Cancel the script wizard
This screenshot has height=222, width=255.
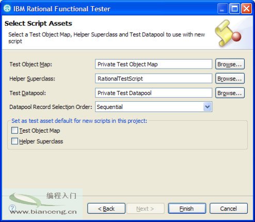229,209
